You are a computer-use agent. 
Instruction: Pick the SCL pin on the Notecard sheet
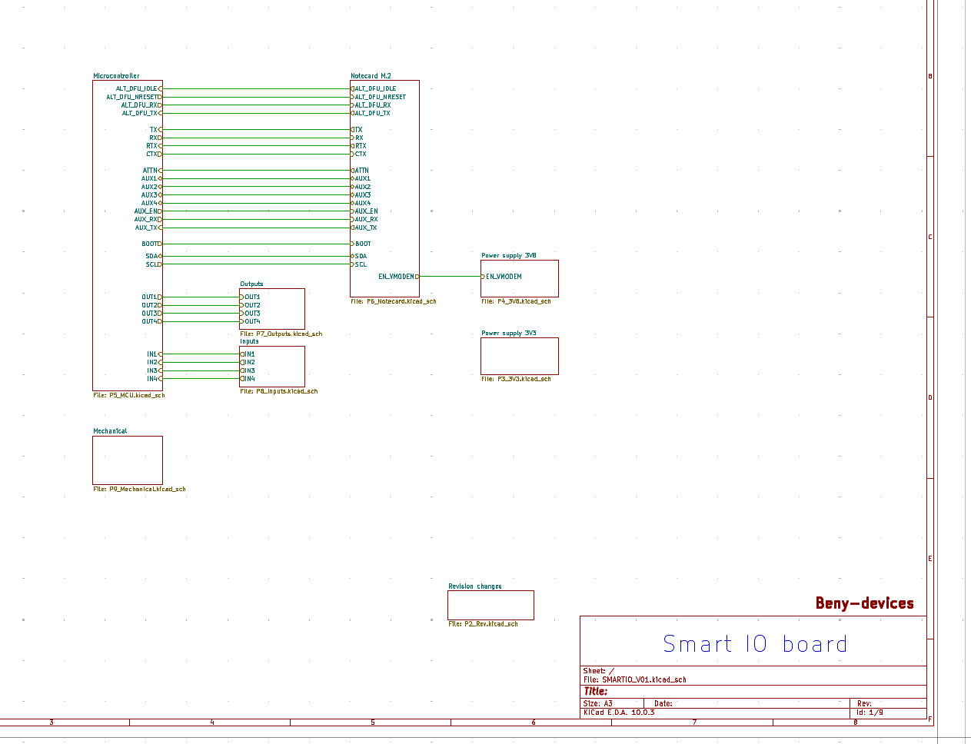pyautogui.click(x=359, y=265)
